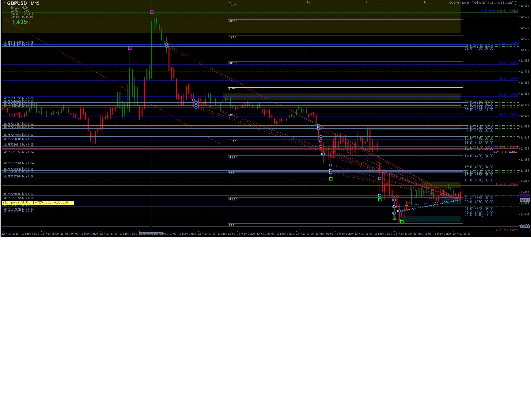Screen dimensions: 531x403
Task: Select order #1757277244 buy 0.06 line label
Action: tap(19, 177)
